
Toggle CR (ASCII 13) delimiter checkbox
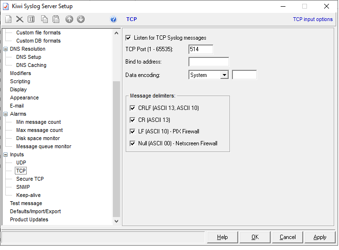click(x=132, y=120)
